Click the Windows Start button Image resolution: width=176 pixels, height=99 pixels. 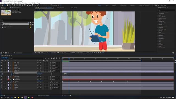click(2, 98)
